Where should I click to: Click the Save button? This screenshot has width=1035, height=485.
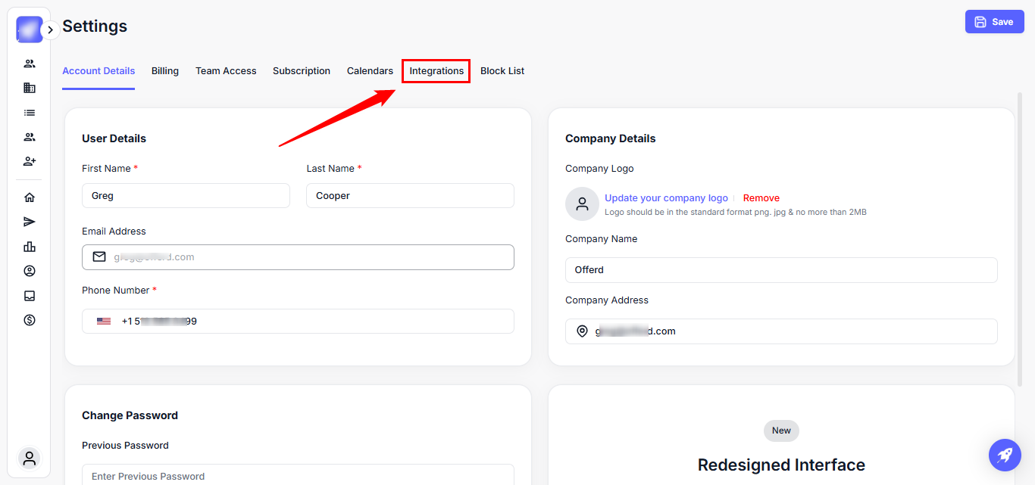(x=994, y=22)
